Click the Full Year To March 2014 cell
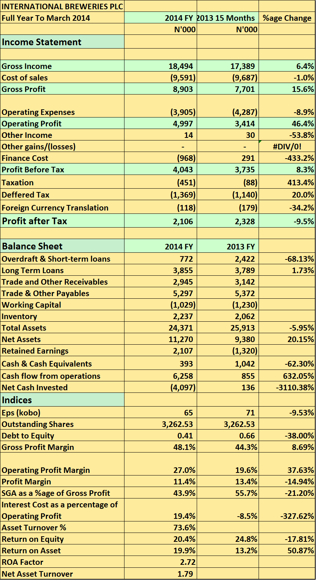 click(x=62, y=18)
